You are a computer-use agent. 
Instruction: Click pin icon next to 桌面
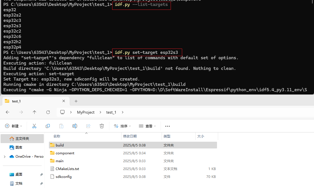click(41, 175)
